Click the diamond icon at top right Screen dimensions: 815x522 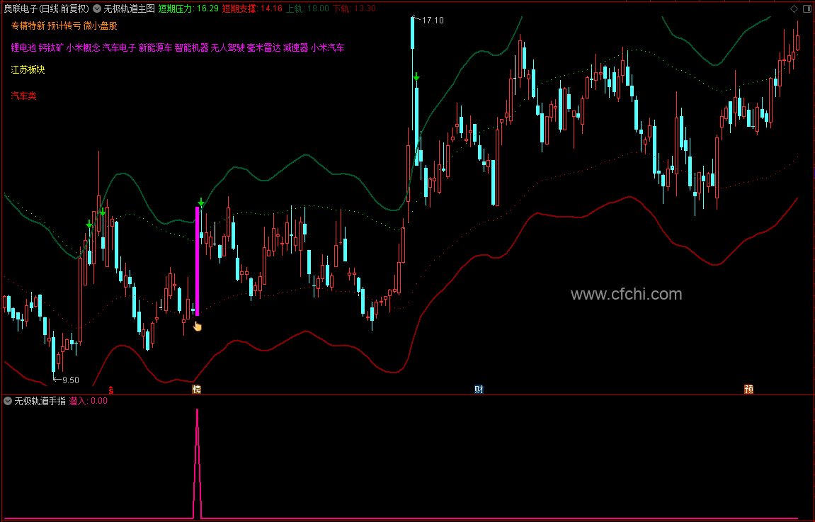click(794, 8)
